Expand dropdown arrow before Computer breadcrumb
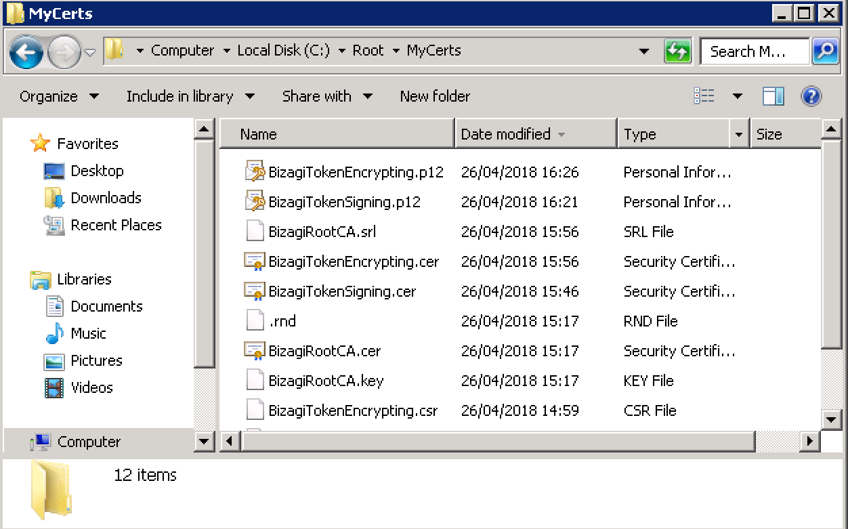 (x=140, y=51)
